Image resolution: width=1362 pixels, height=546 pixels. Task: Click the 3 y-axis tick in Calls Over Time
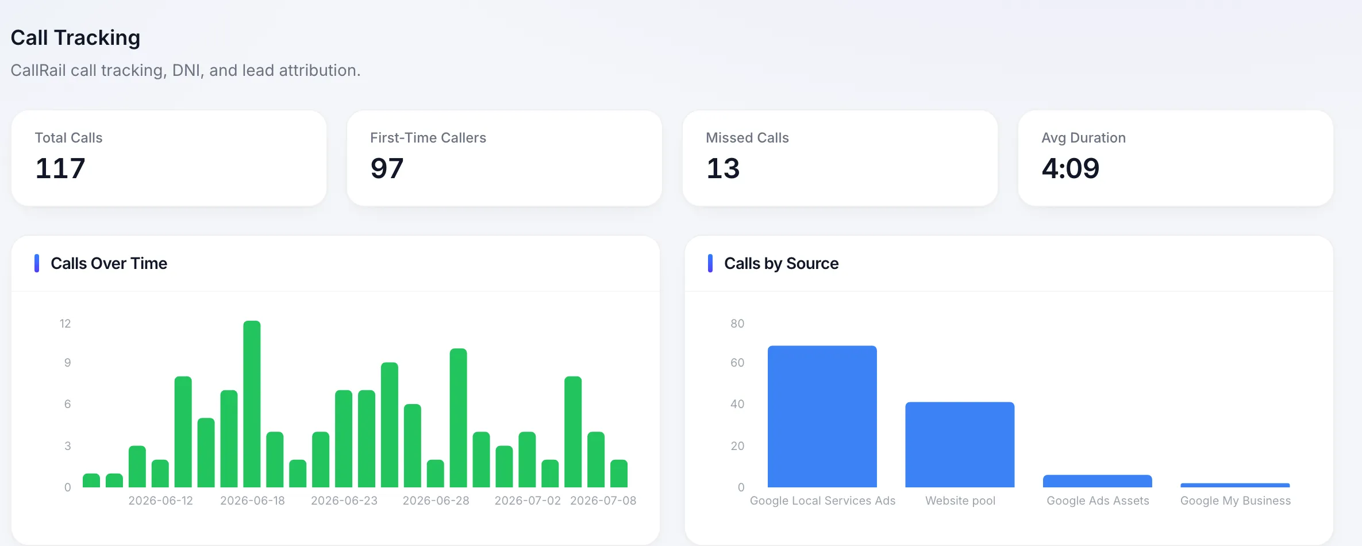pyautogui.click(x=68, y=446)
